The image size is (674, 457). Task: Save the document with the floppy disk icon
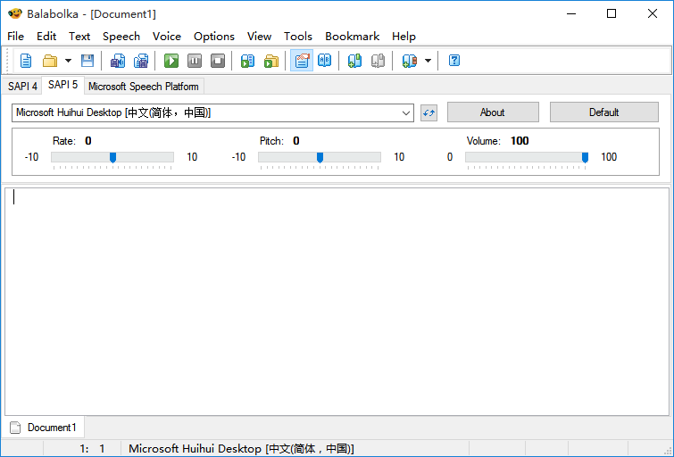(87, 61)
